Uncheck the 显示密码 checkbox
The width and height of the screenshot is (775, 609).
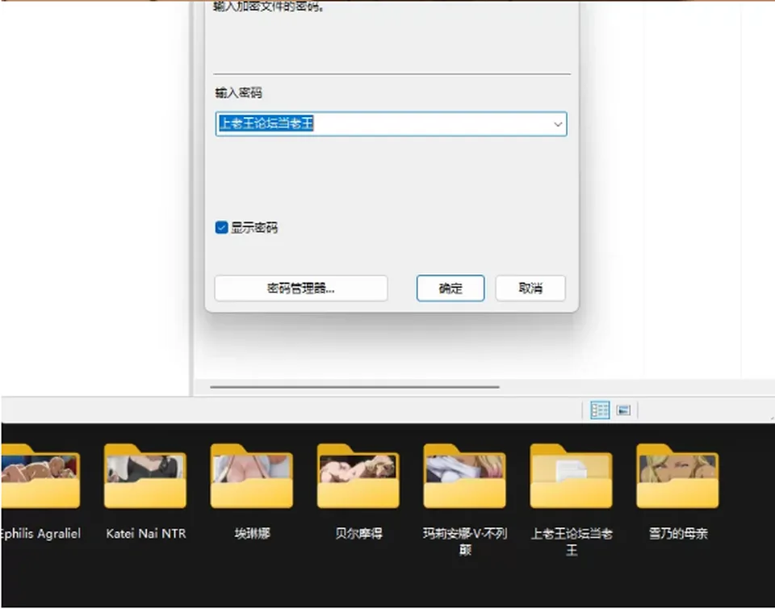pos(221,228)
